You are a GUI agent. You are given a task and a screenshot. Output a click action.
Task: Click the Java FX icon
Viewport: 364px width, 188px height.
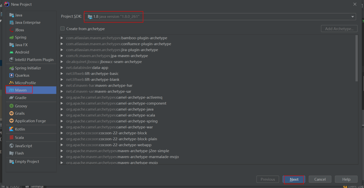12,45
